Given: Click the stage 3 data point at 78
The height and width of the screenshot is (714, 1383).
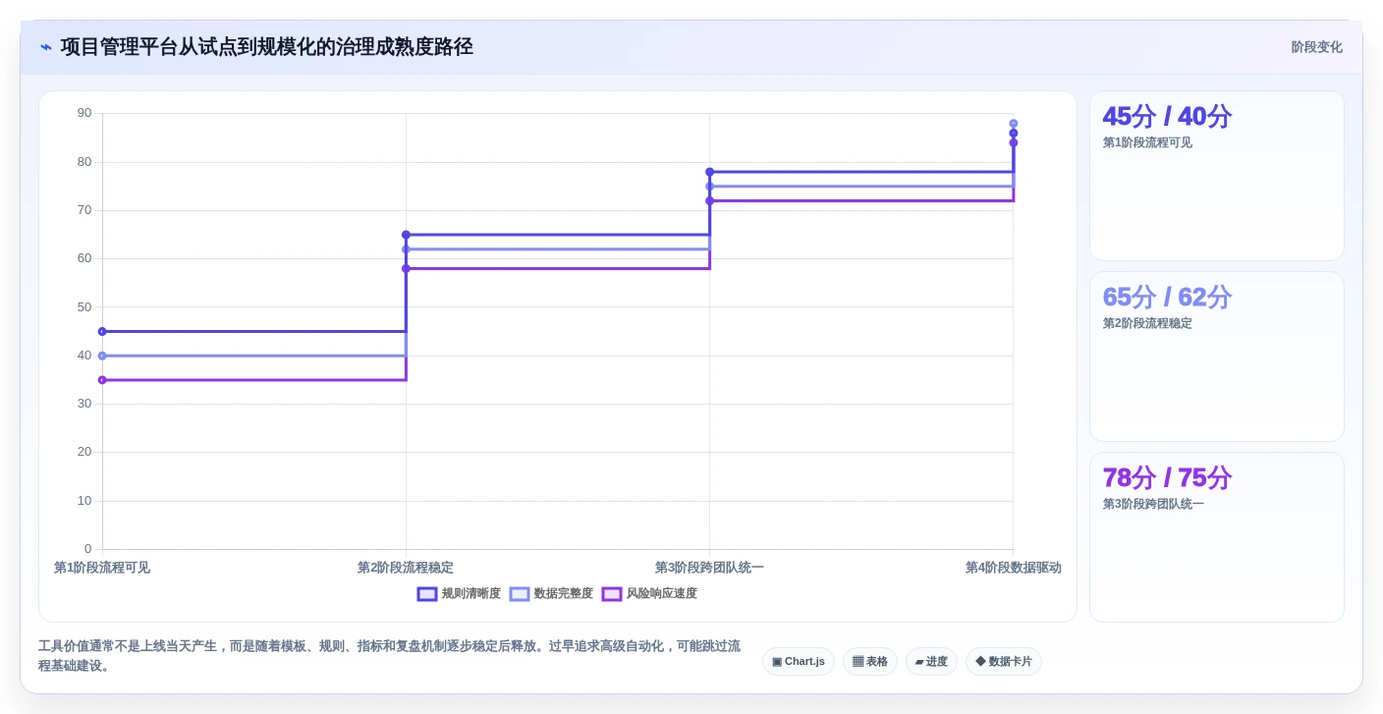Looking at the screenshot, I should [x=709, y=172].
